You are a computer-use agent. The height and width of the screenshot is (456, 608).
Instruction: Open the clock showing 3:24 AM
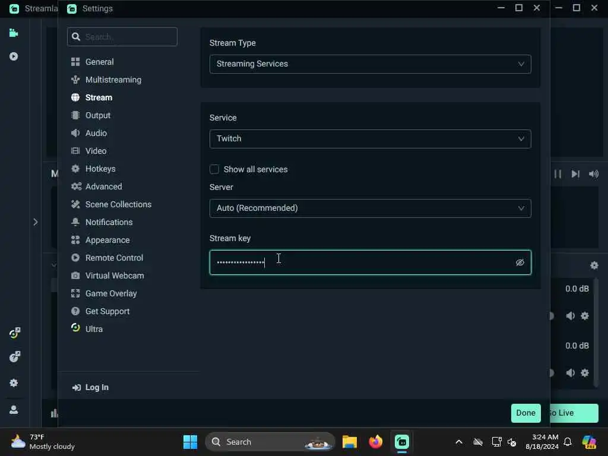[542, 442]
